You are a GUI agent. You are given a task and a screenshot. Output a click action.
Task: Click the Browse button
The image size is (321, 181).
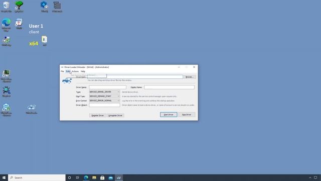point(190,77)
